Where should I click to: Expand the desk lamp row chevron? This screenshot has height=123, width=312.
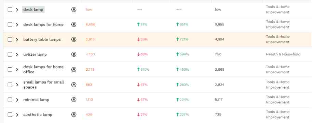(17, 10)
